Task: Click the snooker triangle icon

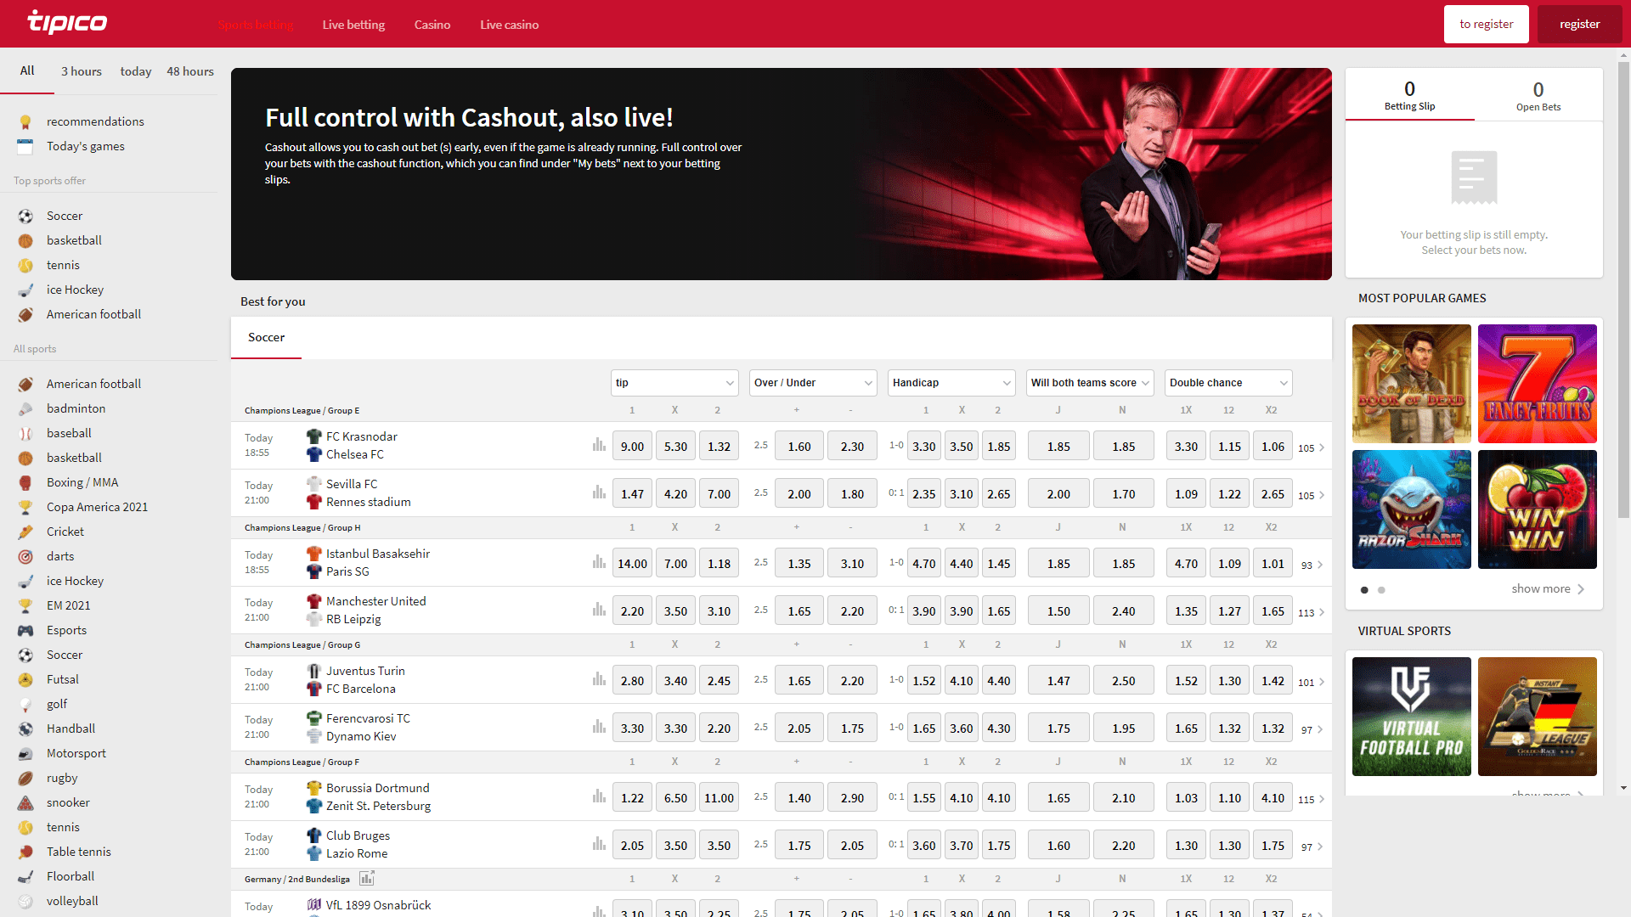Action: (25, 802)
